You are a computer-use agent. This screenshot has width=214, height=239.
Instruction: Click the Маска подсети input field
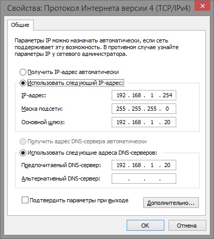pos(144,109)
